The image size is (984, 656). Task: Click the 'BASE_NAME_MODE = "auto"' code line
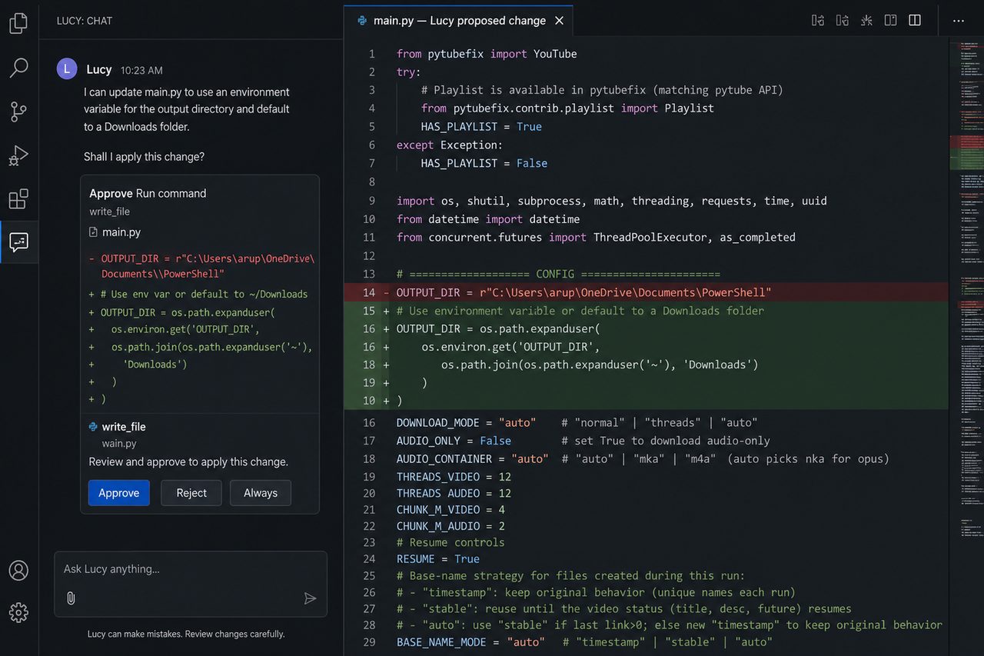click(x=470, y=642)
